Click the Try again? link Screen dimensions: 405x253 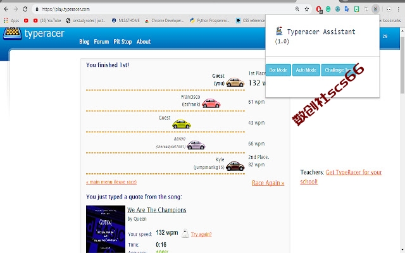pos(201,234)
